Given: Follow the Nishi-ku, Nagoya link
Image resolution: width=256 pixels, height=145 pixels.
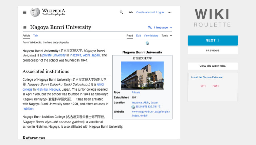Looking at the screenshot, I should 48,89.
